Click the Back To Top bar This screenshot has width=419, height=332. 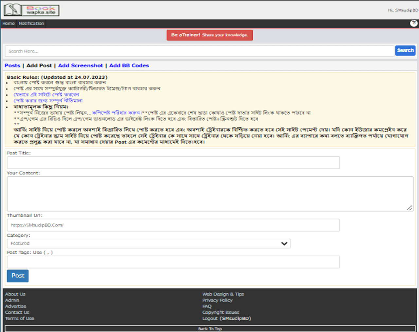coord(210,329)
